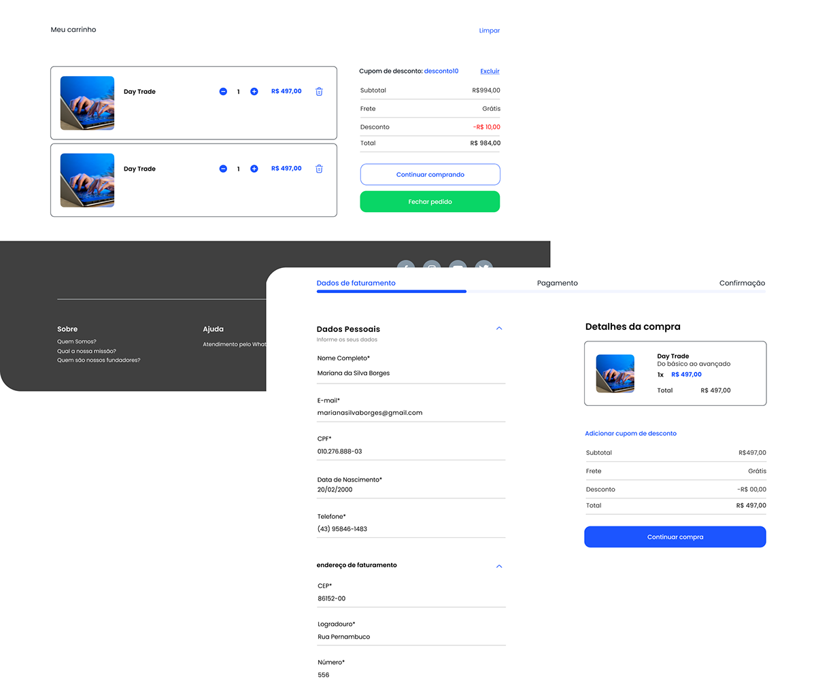Remove coupon with the Excluir link
Screen dimensions: 816x680
pyautogui.click(x=490, y=71)
